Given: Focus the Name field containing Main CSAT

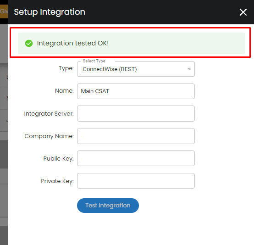Looking at the screenshot, I should pyautogui.click(x=136, y=91).
